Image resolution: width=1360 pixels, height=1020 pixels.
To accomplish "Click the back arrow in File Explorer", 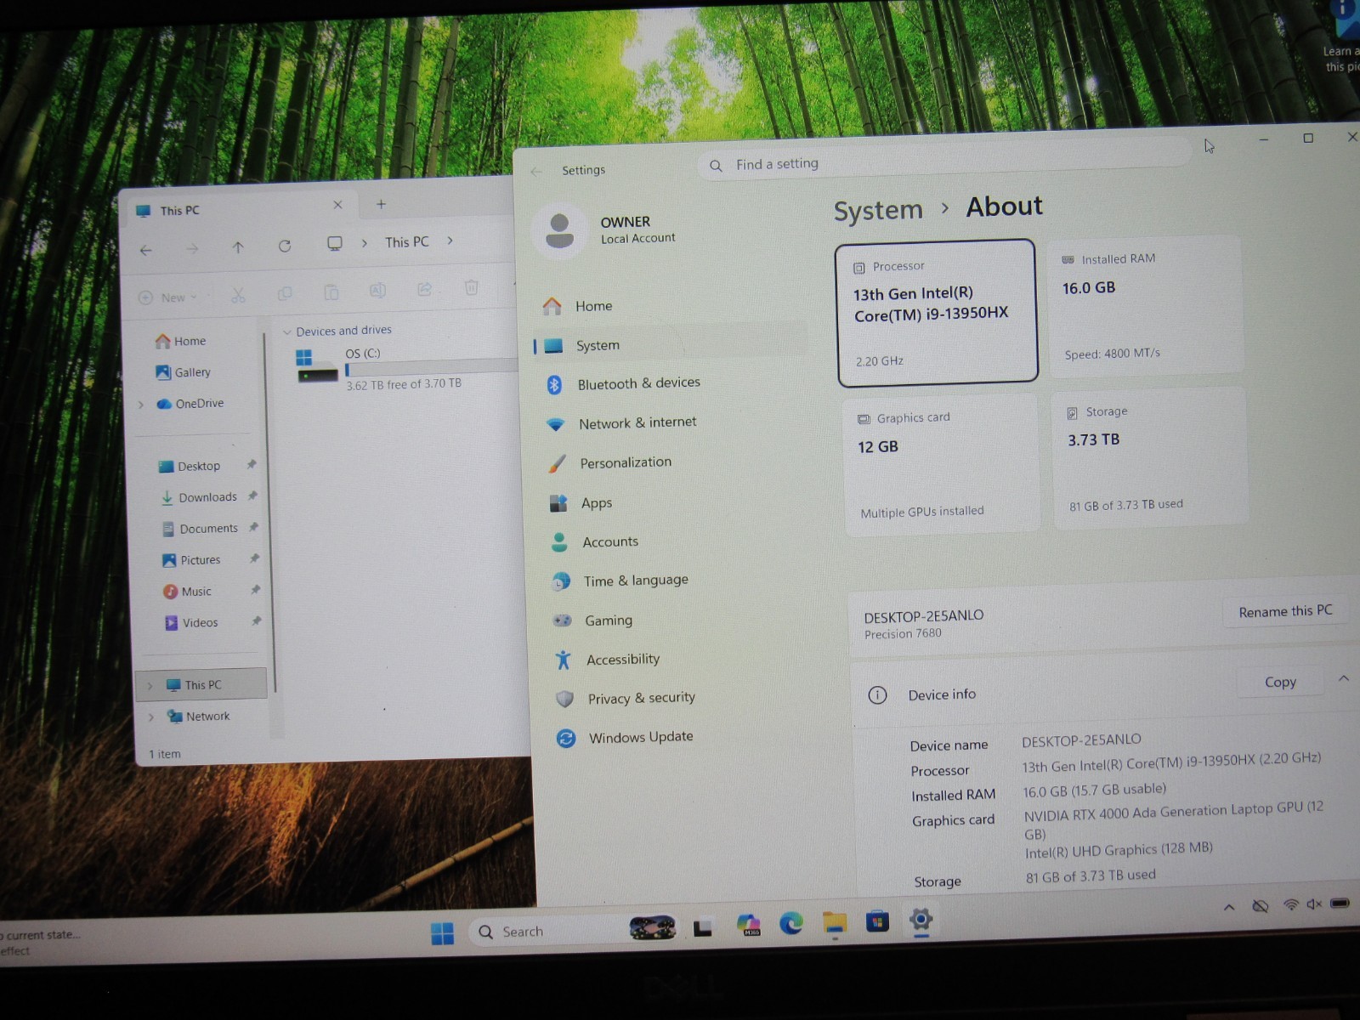I will point(146,250).
